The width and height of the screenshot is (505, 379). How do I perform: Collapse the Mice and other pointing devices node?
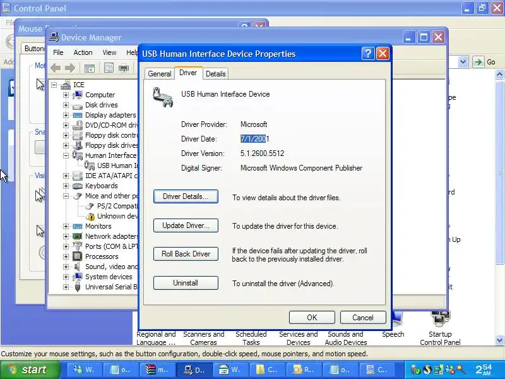coord(66,196)
